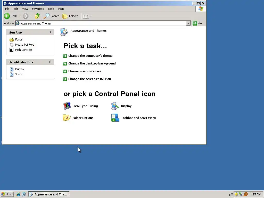
Task: Open Back history dropdown arrow
Action: click(20, 16)
